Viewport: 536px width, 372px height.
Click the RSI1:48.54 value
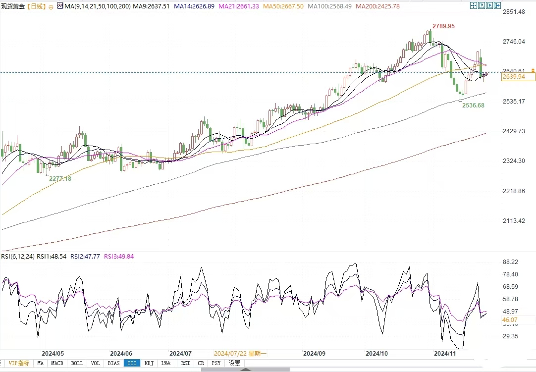pos(52,256)
